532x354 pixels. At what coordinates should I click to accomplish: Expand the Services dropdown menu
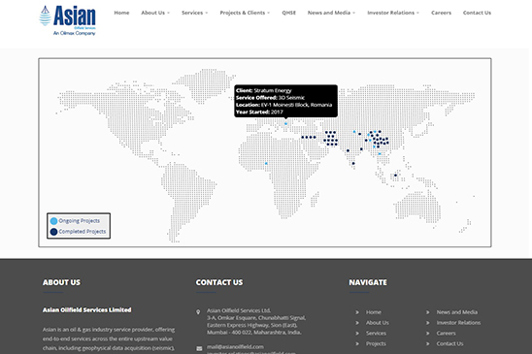coord(195,13)
